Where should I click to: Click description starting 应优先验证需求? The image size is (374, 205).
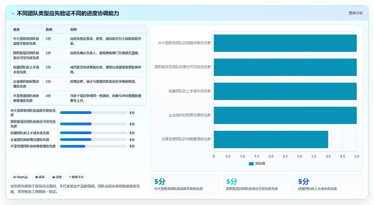pyautogui.click(x=106, y=41)
